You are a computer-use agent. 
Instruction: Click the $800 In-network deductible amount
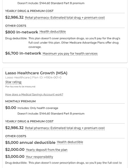coord(21,32)
